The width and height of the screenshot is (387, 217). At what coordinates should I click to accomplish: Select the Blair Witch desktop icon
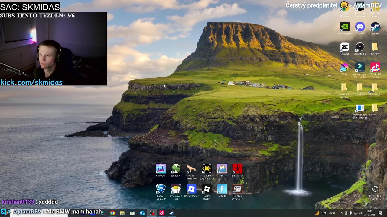point(237,171)
